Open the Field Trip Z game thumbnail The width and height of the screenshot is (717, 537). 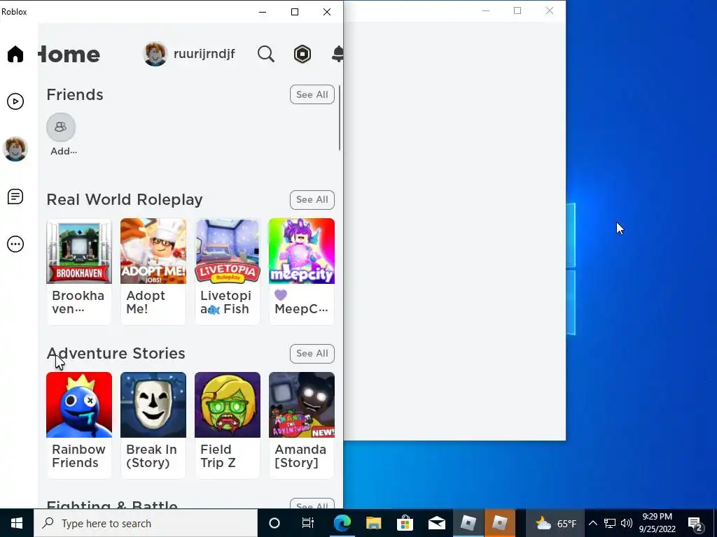(228, 405)
